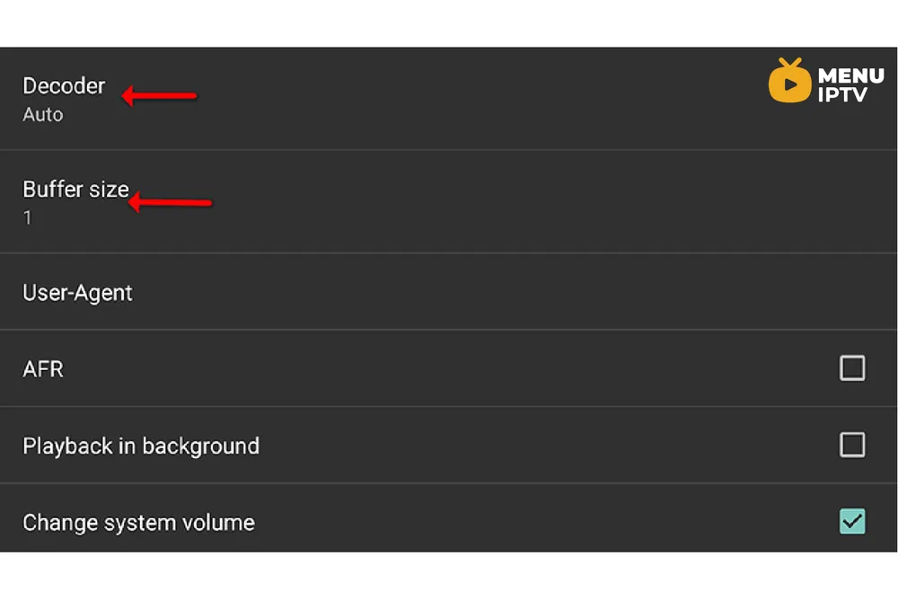This screenshot has width=898, height=600.
Task: Tap the Change system volume label
Action: point(138,523)
